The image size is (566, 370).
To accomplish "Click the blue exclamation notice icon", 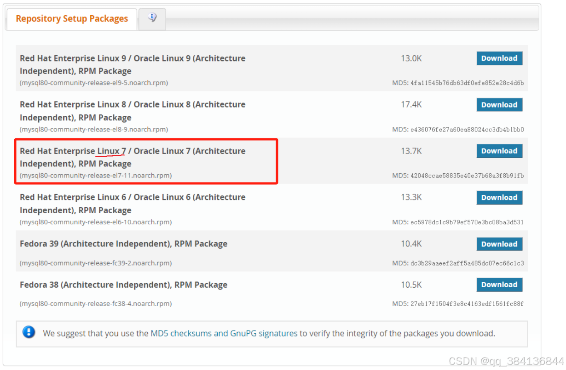I will tap(29, 332).
